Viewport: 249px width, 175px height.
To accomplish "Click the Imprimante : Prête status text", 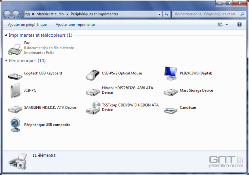I will pyautogui.click(x=39, y=53).
